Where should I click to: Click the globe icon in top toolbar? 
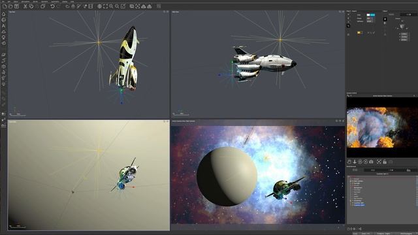pyautogui.click(x=99, y=6)
